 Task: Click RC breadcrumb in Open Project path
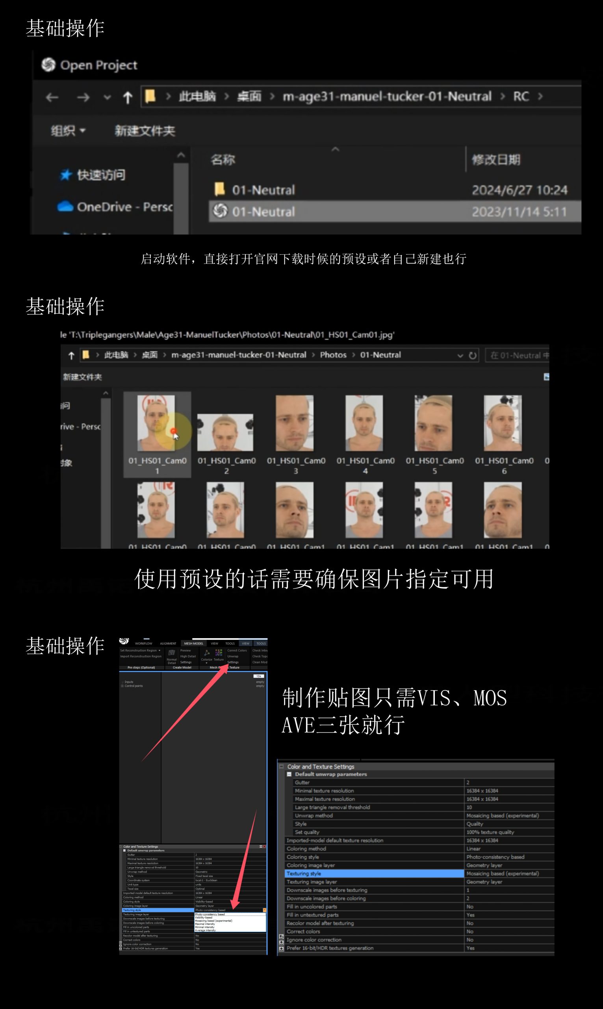click(521, 96)
